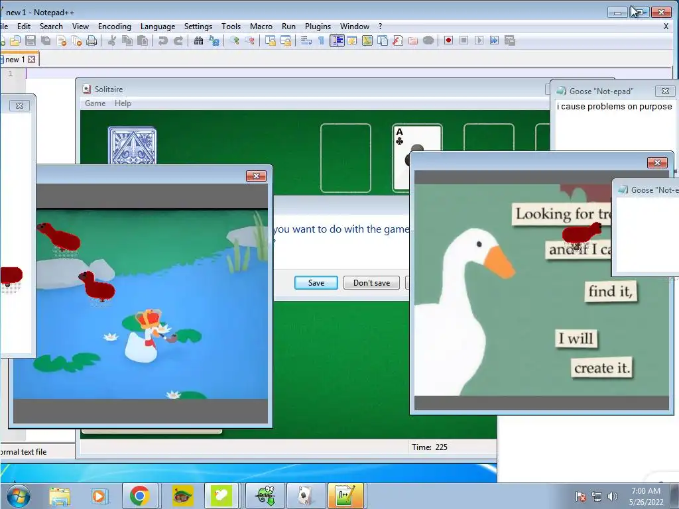679x509 pixels.
Task: Close the 'new 1' tab with its X
Action: [32, 59]
